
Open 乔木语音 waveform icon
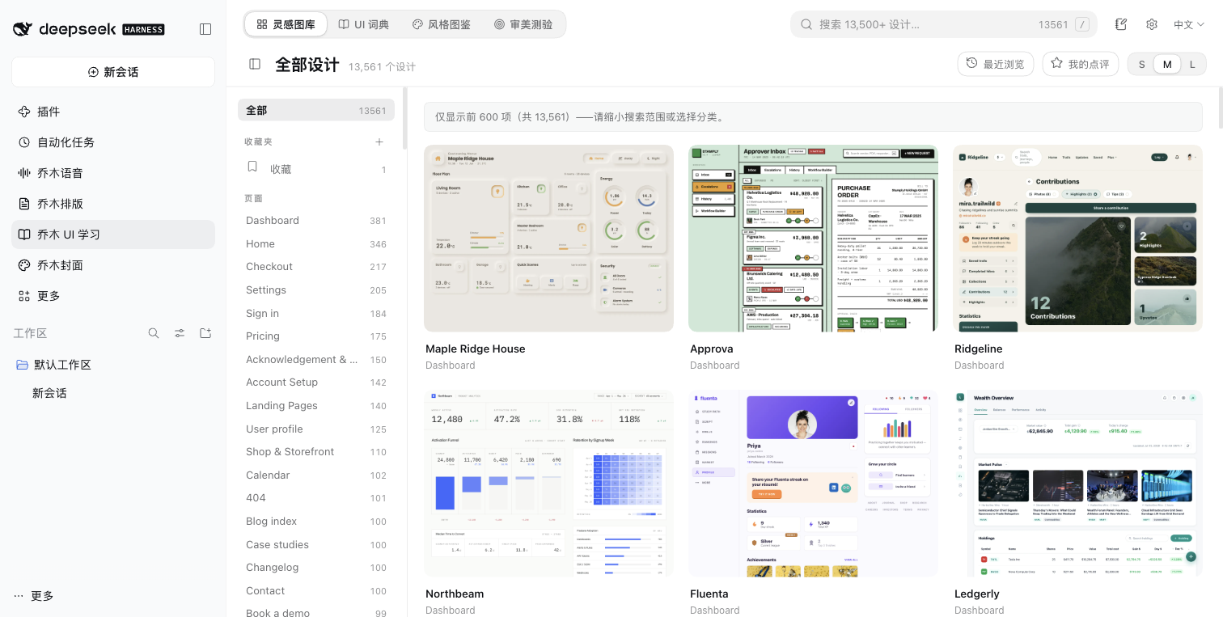coord(24,173)
